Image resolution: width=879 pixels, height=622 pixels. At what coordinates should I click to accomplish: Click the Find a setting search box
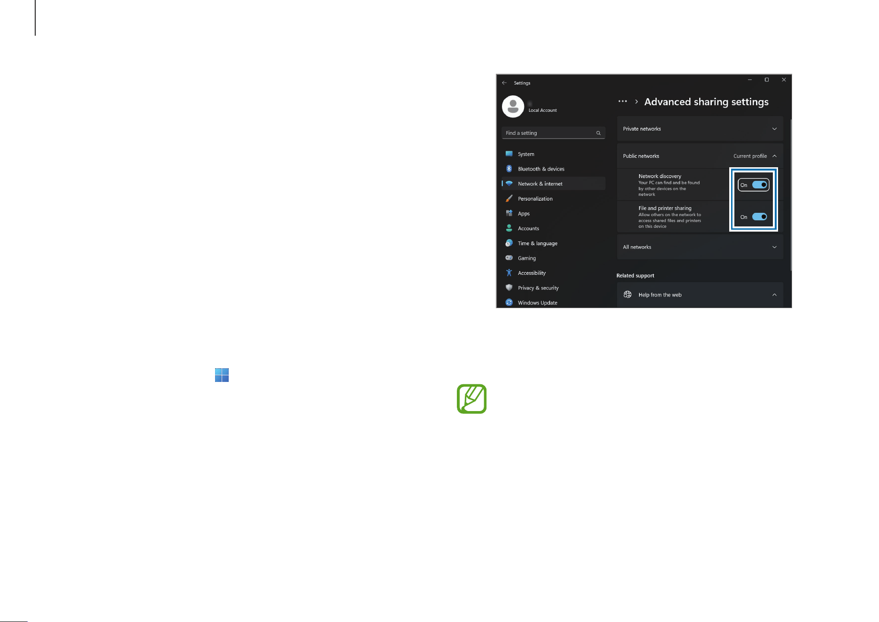(553, 133)
